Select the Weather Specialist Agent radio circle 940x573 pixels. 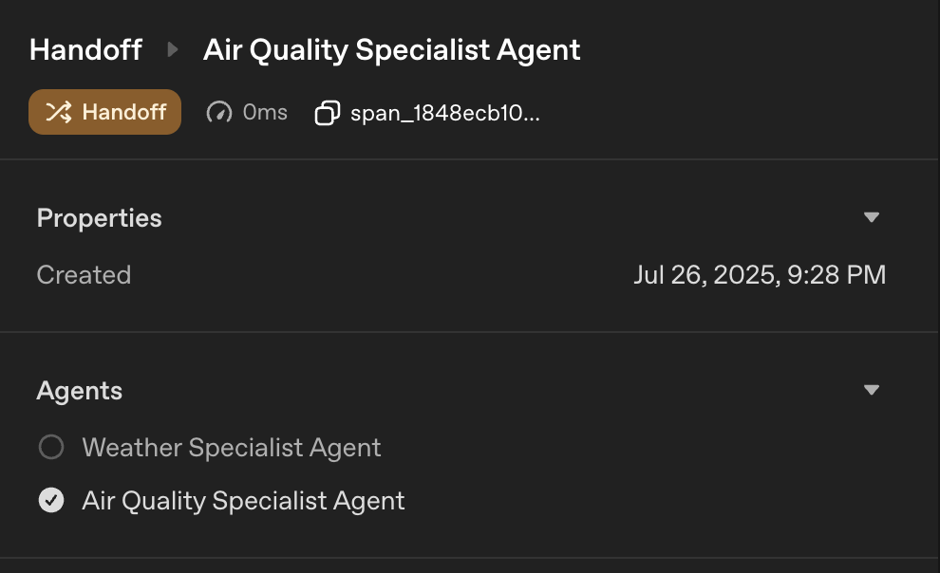coord(51,447)
